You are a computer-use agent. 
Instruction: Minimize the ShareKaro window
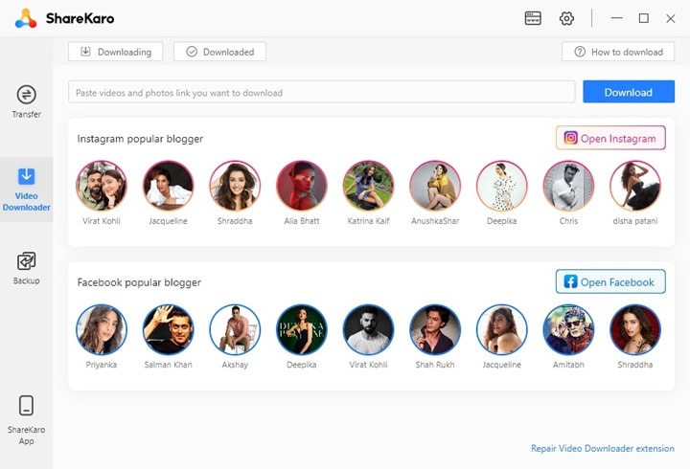point(617,18)
